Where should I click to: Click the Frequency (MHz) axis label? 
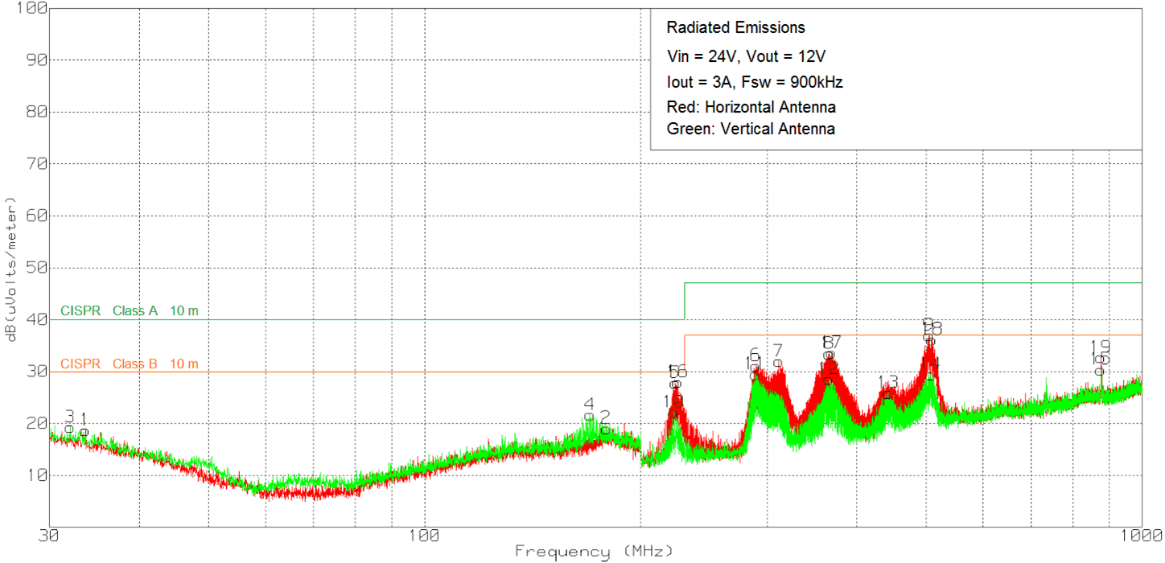pyautogui.click(x=594, y=552)
